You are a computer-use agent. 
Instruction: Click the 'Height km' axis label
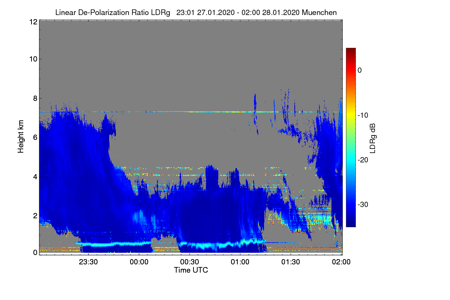[x=21, y=137]
